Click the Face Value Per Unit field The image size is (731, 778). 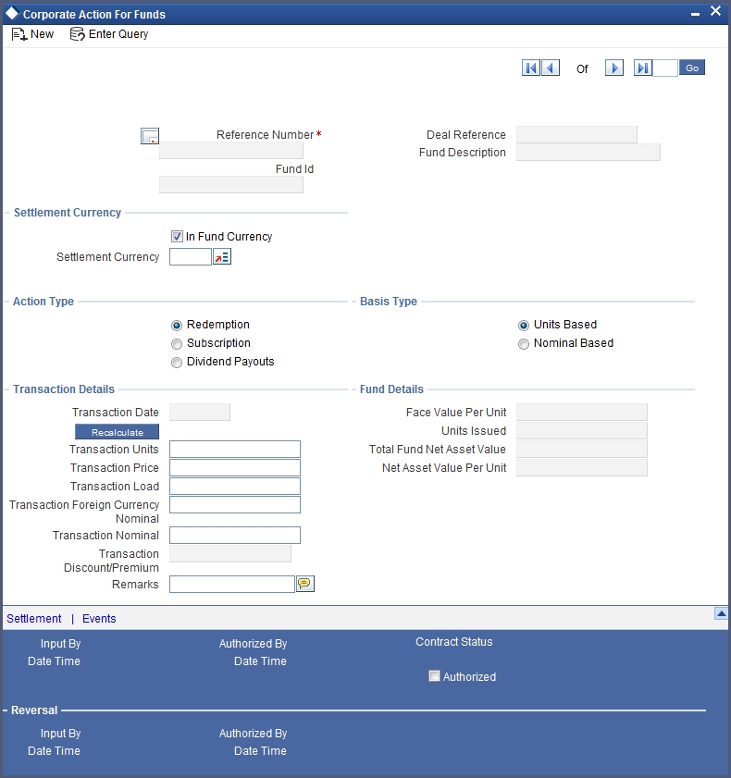coord(582,413)
